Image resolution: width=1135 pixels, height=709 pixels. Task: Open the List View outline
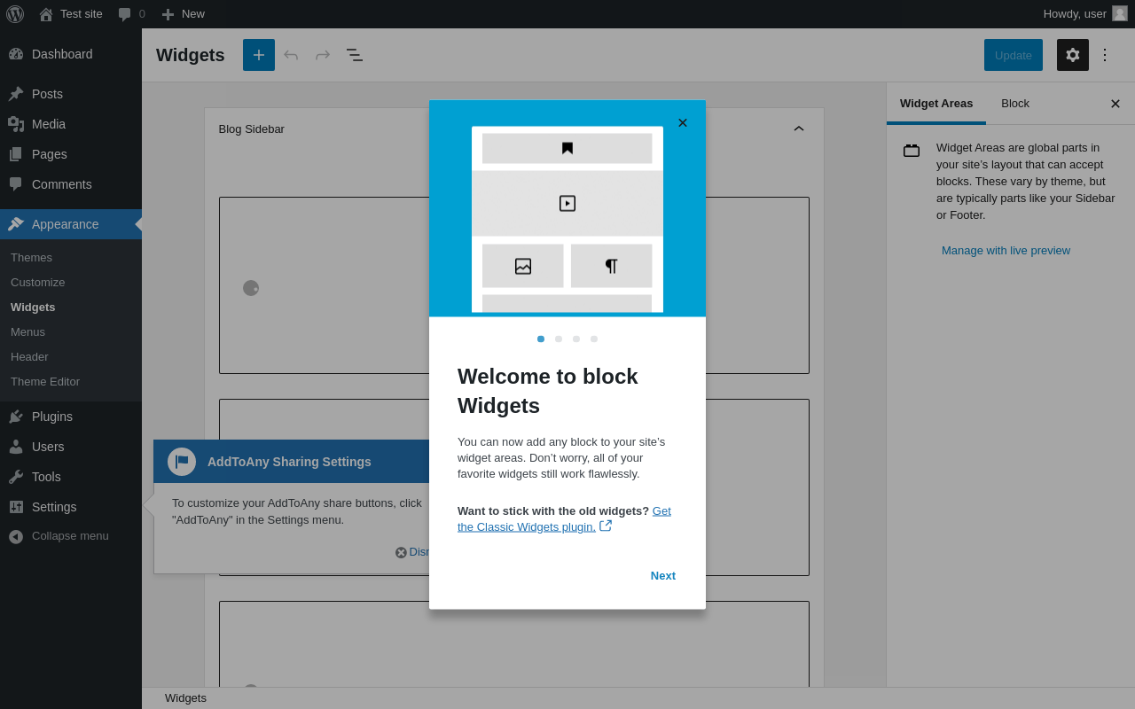click(x=355, y=55)
